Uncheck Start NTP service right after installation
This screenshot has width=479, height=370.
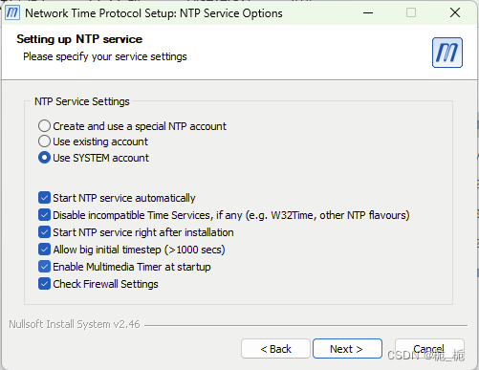point(44,232)
